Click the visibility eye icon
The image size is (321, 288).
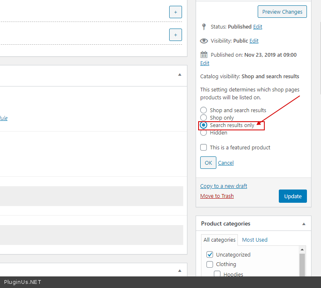tap(204, 41)
